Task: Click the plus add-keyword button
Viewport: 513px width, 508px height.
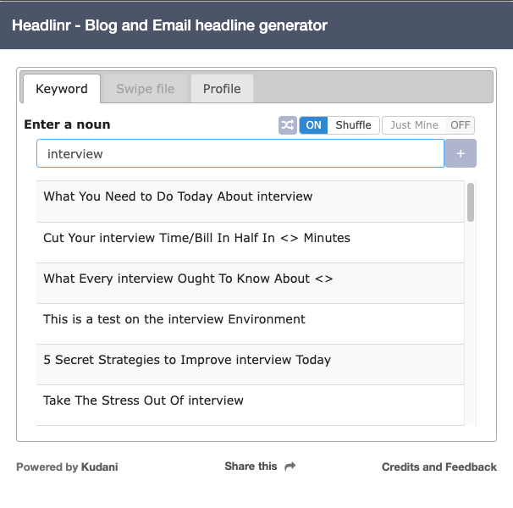Action: [x=461, y=153]
